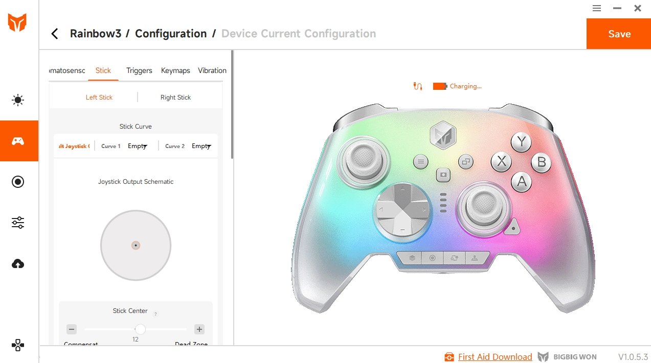651x363 pixels.
Task: Open the hamburger menu in title bar
Action: coord(597,8)
